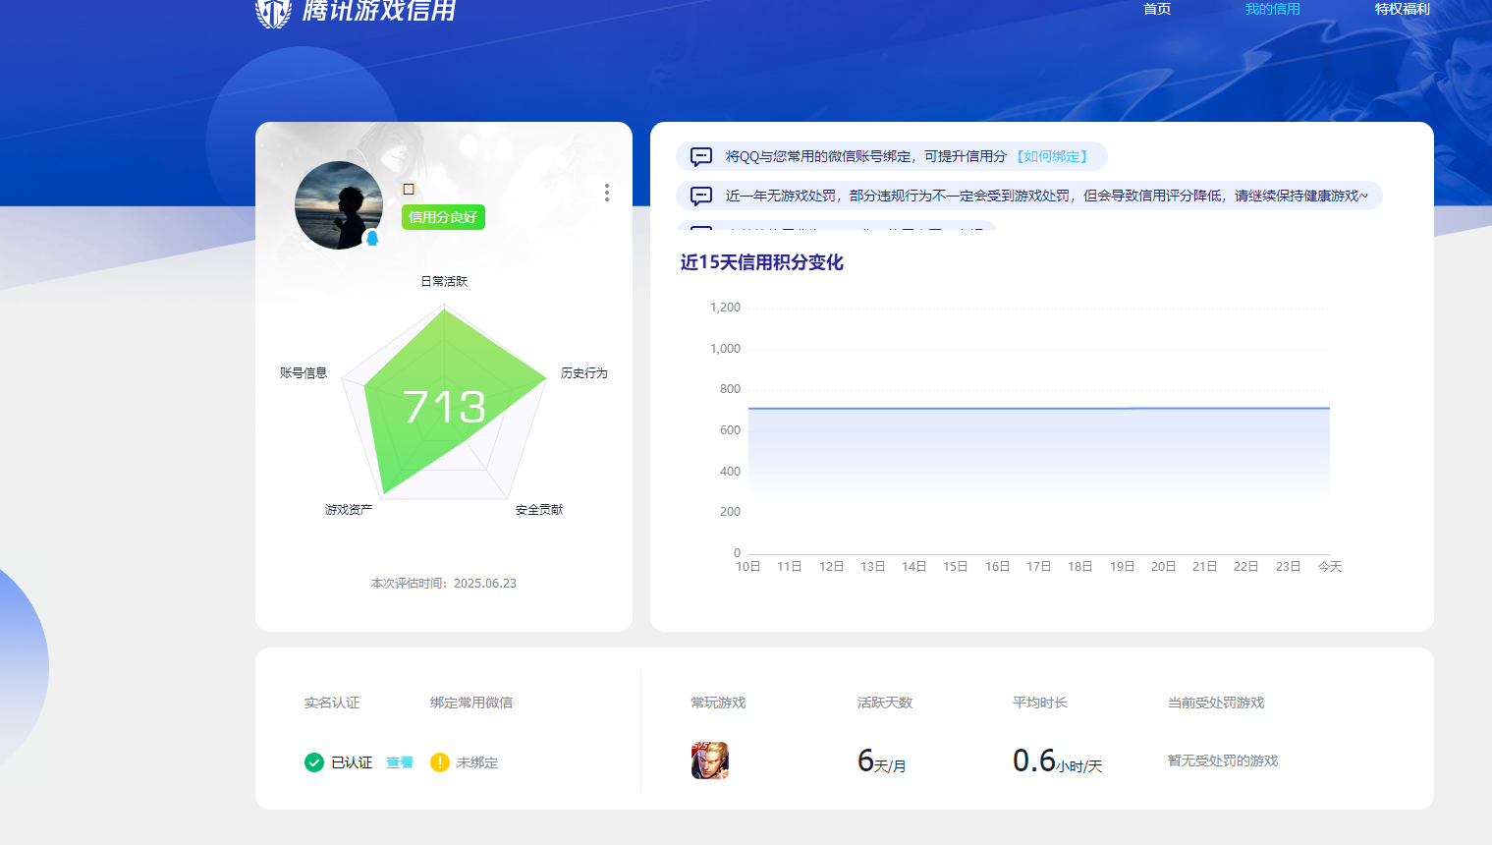Click the small square beside avatar
Image resolution: width=1492 pixels, height=845 pixels.
[409, 189]
